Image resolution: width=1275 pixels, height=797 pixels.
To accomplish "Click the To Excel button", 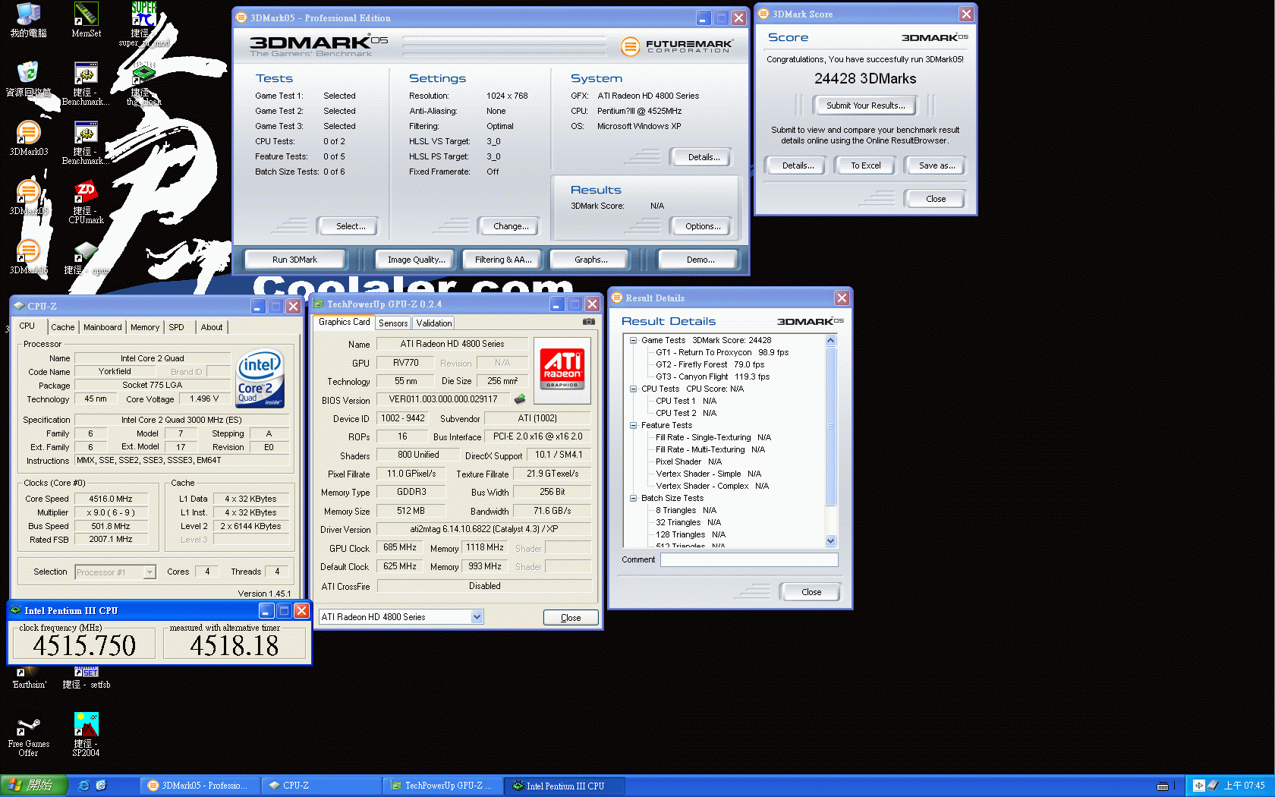I will click(865, 165).
